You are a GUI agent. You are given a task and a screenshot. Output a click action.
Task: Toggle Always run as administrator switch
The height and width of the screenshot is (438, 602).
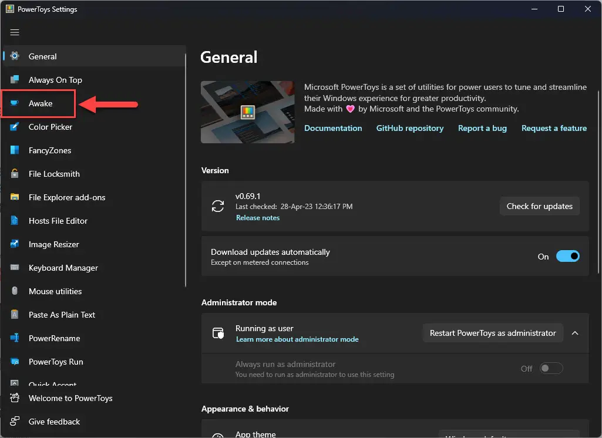tap(551, 368)
